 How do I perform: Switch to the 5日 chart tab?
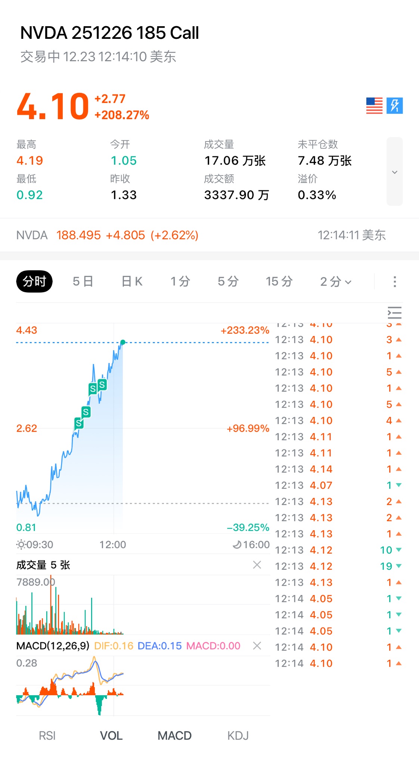pos(83,281)
